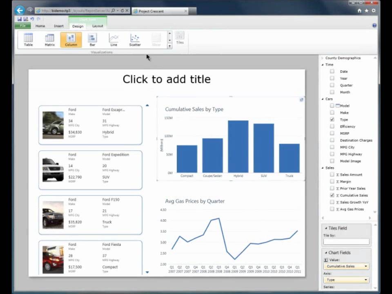Click the Tiles button in ribbon
392x294 pixels.
click(x=180, y=38)
